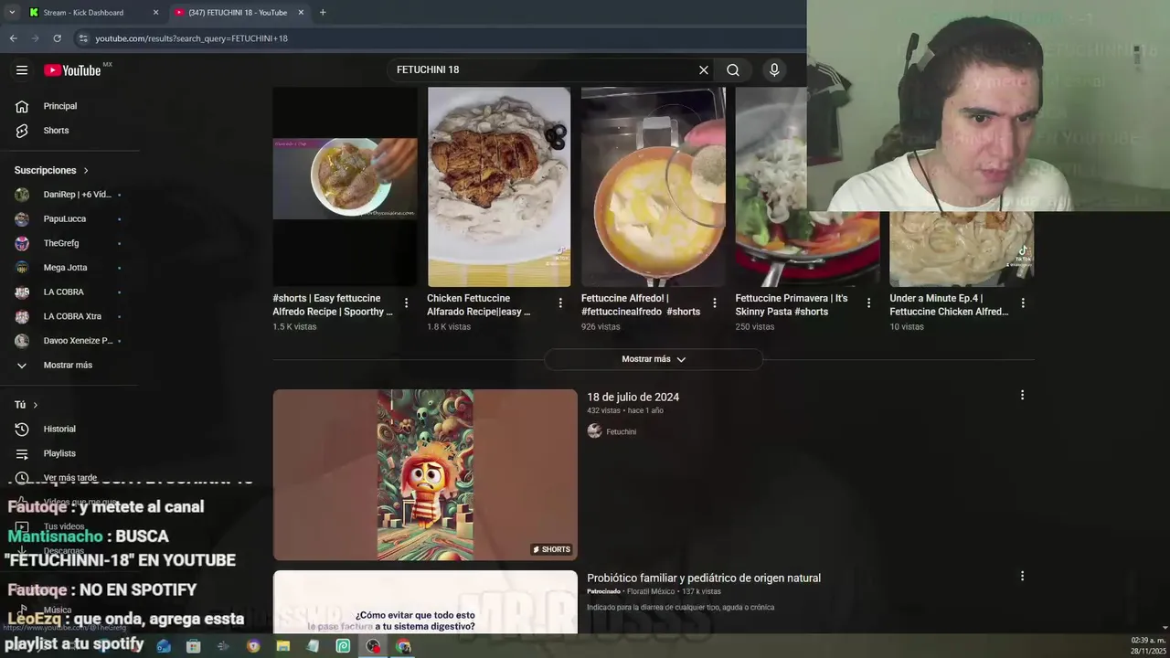
Task: Open options for the Probiótico sponsored ad
Action: coord(1022,576)
